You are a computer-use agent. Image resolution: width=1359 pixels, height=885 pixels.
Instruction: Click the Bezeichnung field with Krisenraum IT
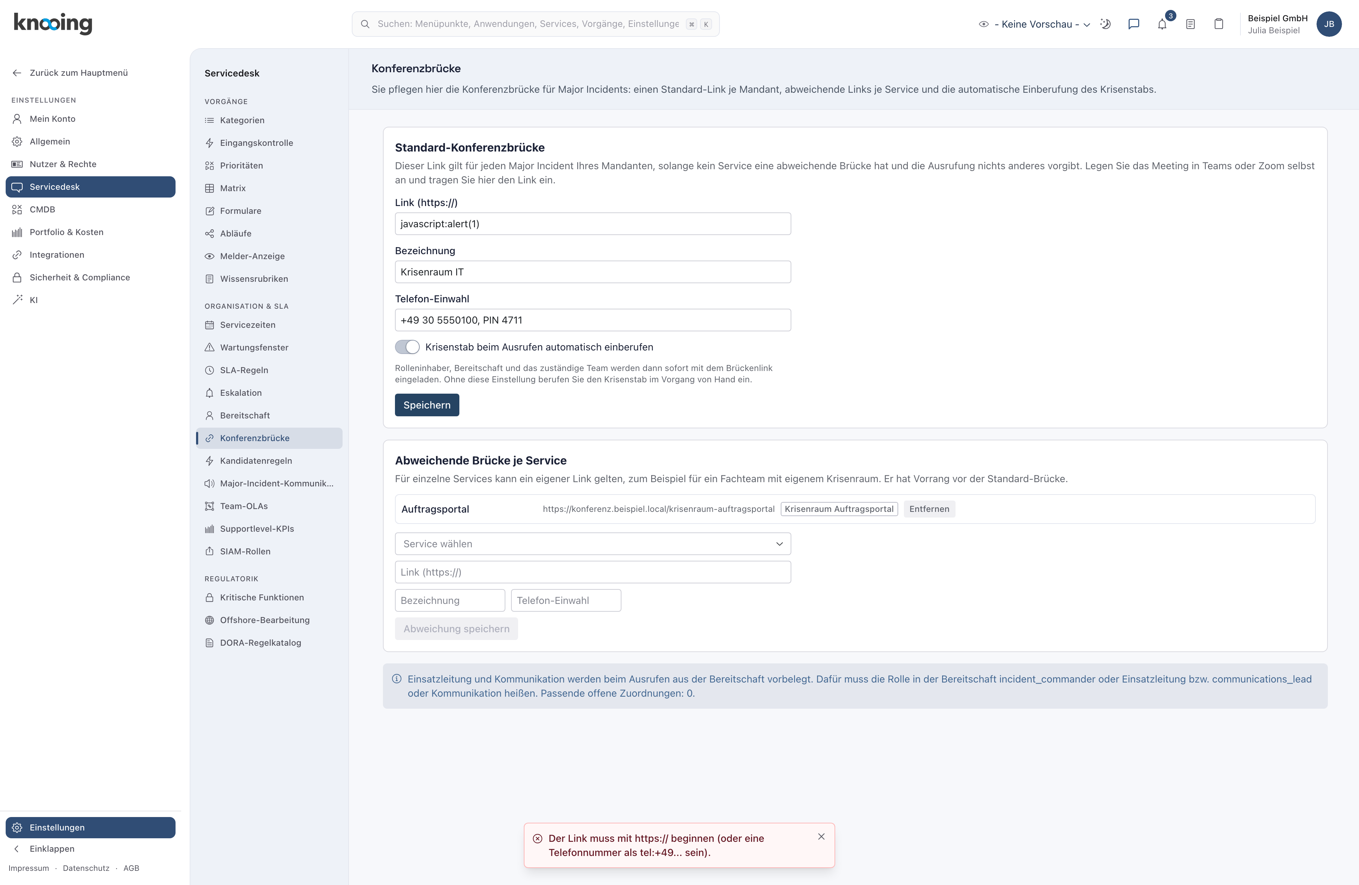click(x=593, y=272)
